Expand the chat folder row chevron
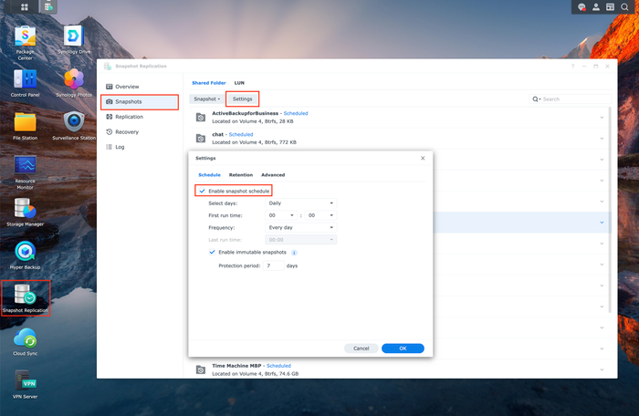Viewport: 639px width, 416px height. point(602,139)
